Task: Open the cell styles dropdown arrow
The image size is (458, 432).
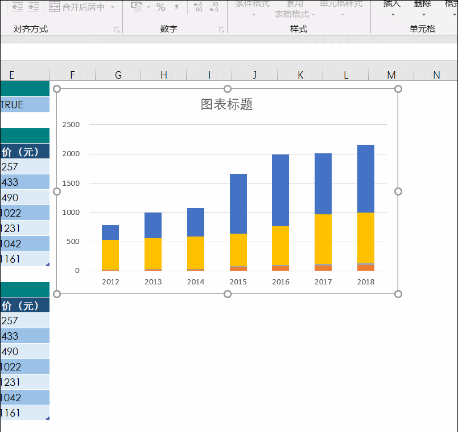Action: [343, 14]
